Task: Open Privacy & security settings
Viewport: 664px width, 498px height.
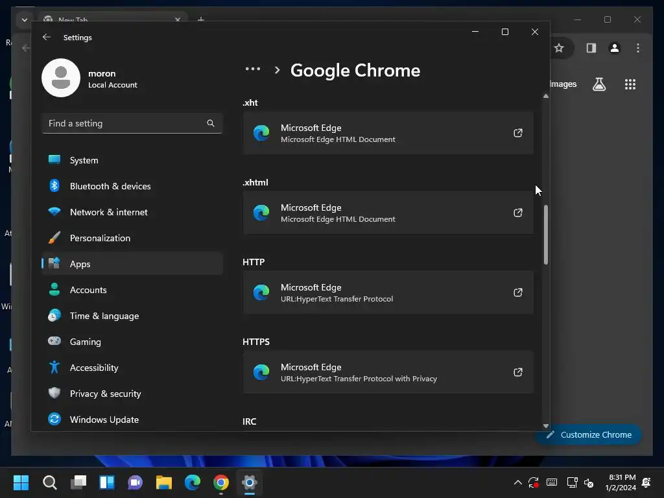Action: (132, 394)
